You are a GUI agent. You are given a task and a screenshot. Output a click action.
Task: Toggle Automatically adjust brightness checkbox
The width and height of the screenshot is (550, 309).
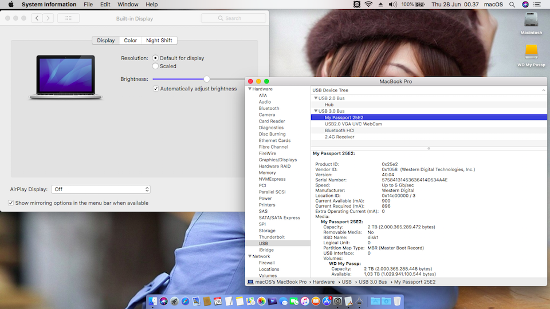point(156,89)
